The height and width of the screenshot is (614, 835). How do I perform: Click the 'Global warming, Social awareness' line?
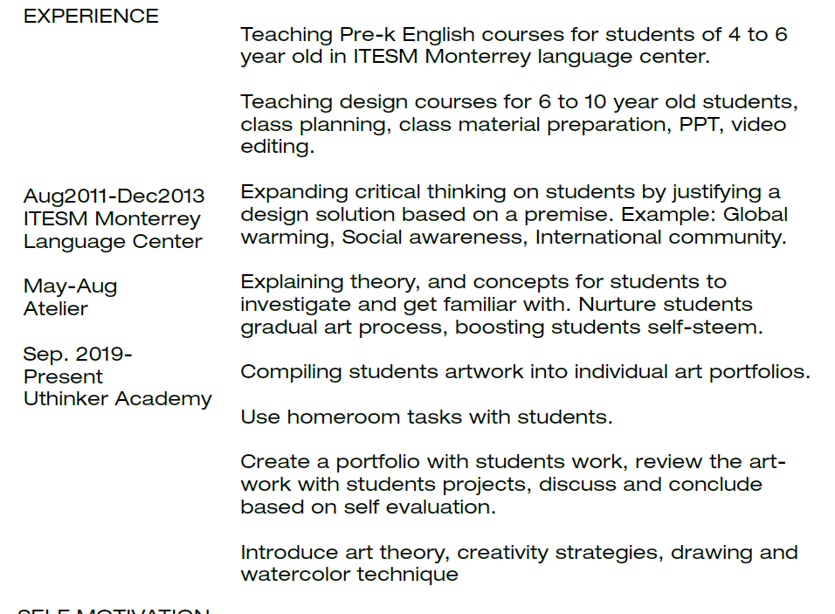click(x=514, y=237)
